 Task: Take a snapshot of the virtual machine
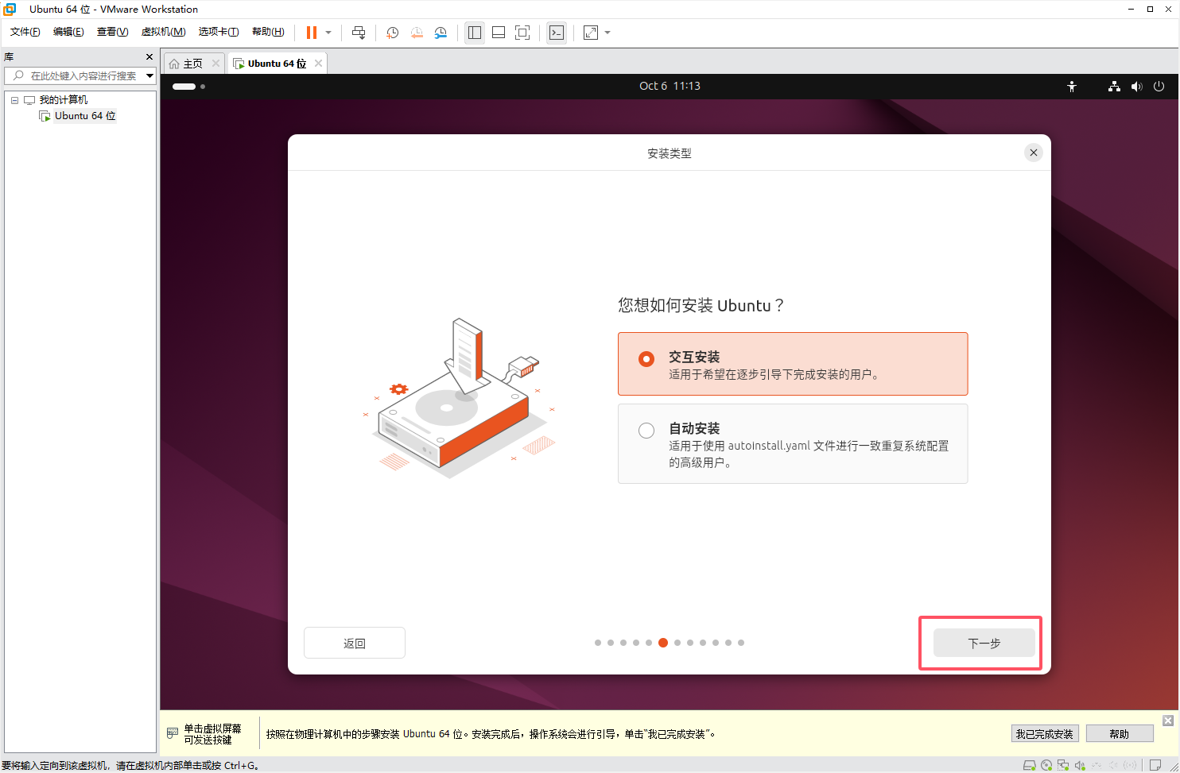pos(392,33)
